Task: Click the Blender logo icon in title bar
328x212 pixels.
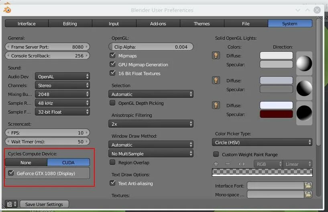Action: click(x=7, y=10)
